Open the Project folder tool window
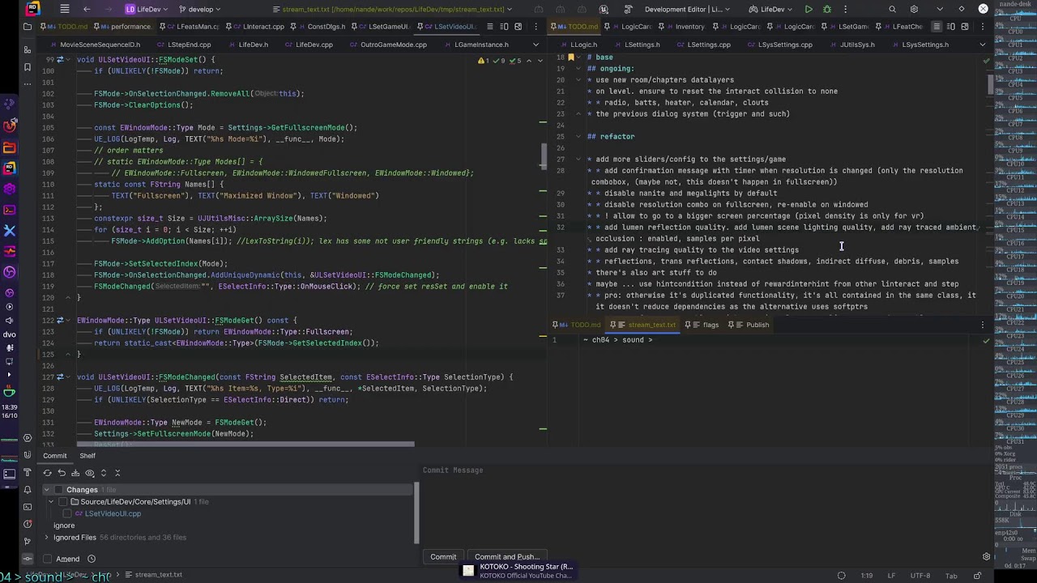 (x=27, y=27)
